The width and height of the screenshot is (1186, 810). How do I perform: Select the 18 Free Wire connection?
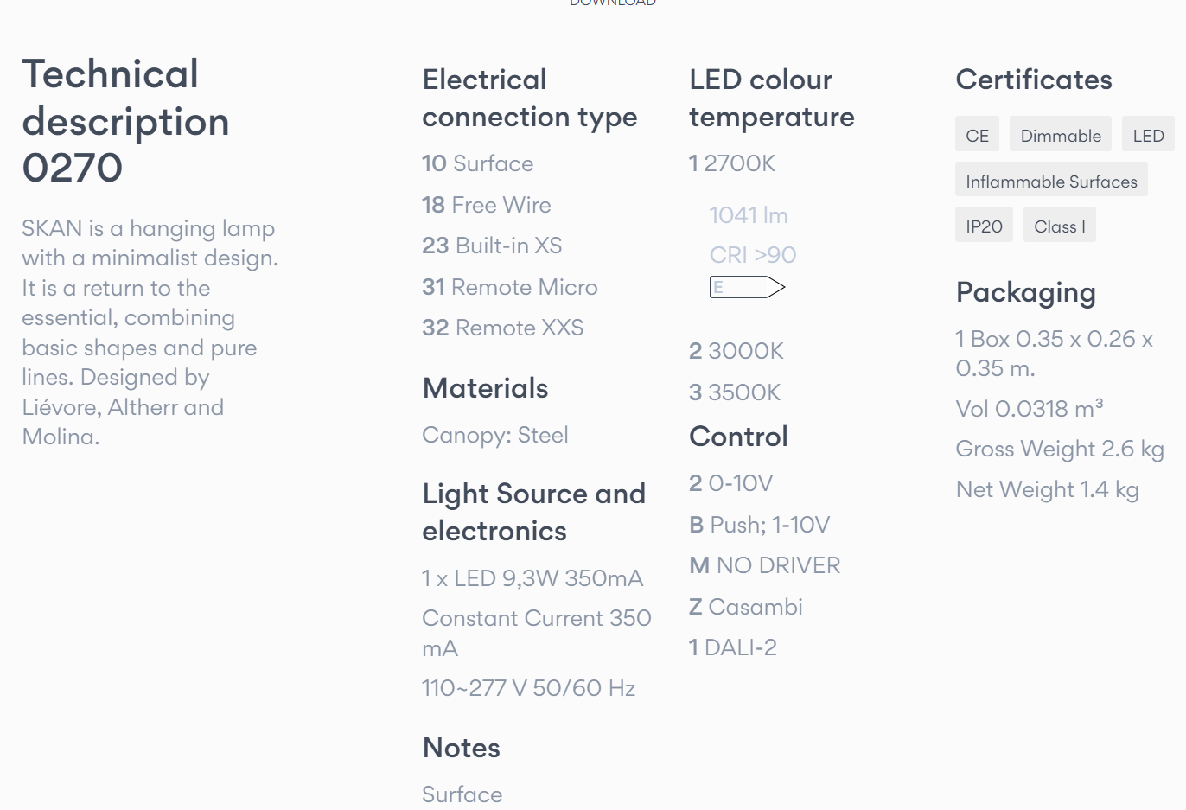tap(486, 205)
